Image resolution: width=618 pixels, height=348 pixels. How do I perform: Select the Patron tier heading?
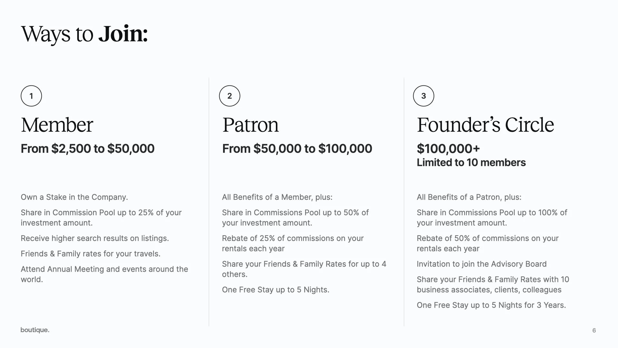point(250,125)
